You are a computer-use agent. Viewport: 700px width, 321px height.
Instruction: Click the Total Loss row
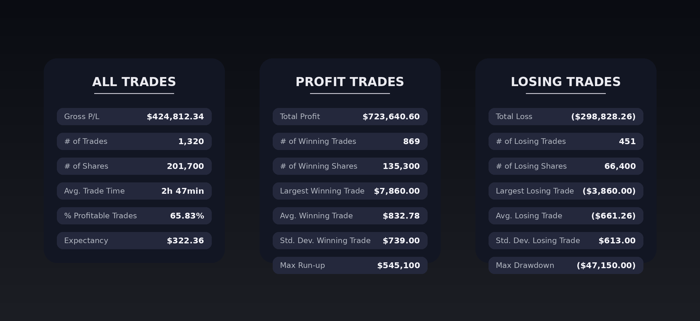click(566, 117)
